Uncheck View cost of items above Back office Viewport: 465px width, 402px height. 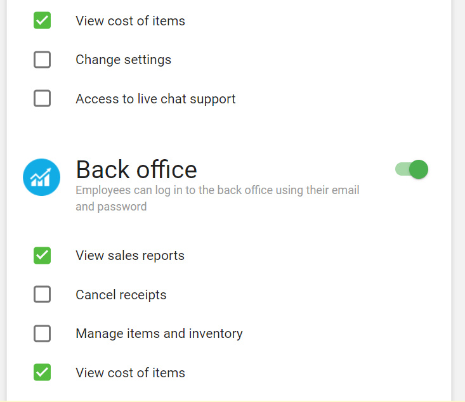(x=42, y=20)
